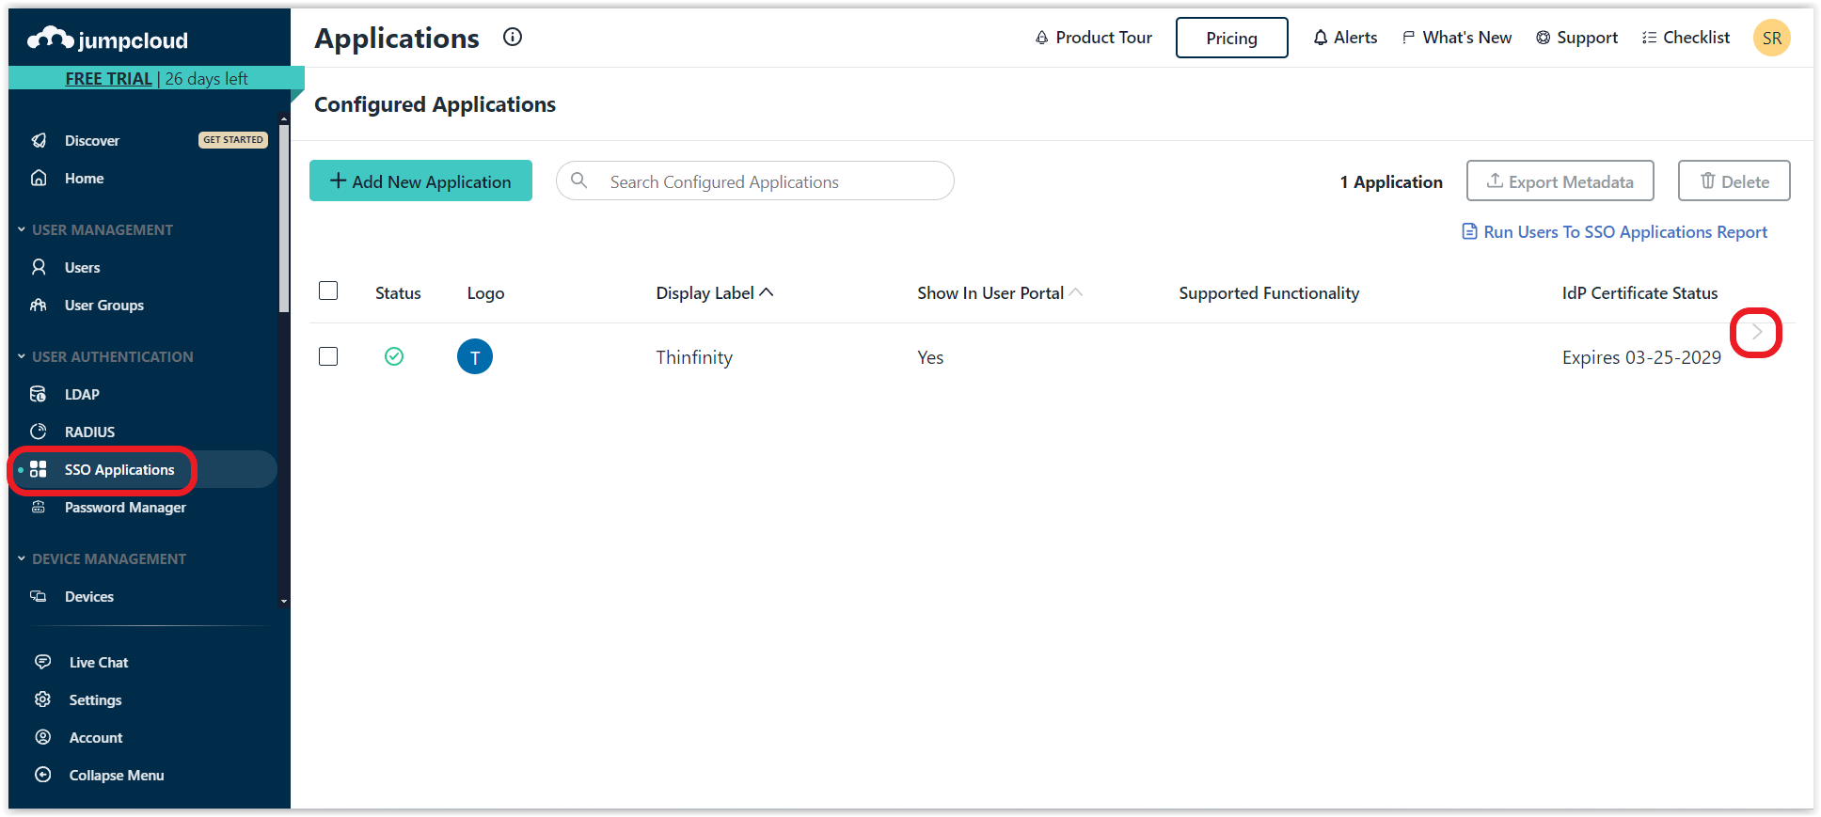The image size is (1821, 817).
Task: Click the Alerts bell icon
Action: (x=1321, y=38)
